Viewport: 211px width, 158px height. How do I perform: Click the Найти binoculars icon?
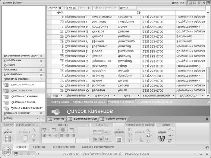[x=162, y=139]
